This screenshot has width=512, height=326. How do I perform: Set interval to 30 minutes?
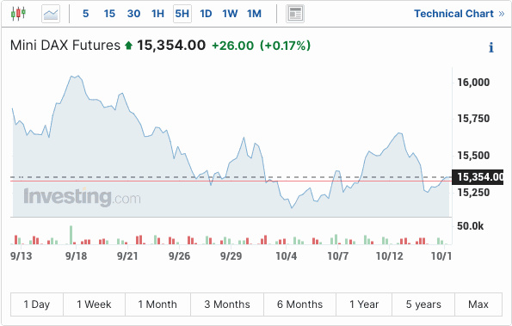(x=134, y=14)
